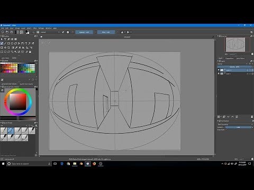Click the Windows Start button
This screenshot has height=190, width=254.
point(3,164)
